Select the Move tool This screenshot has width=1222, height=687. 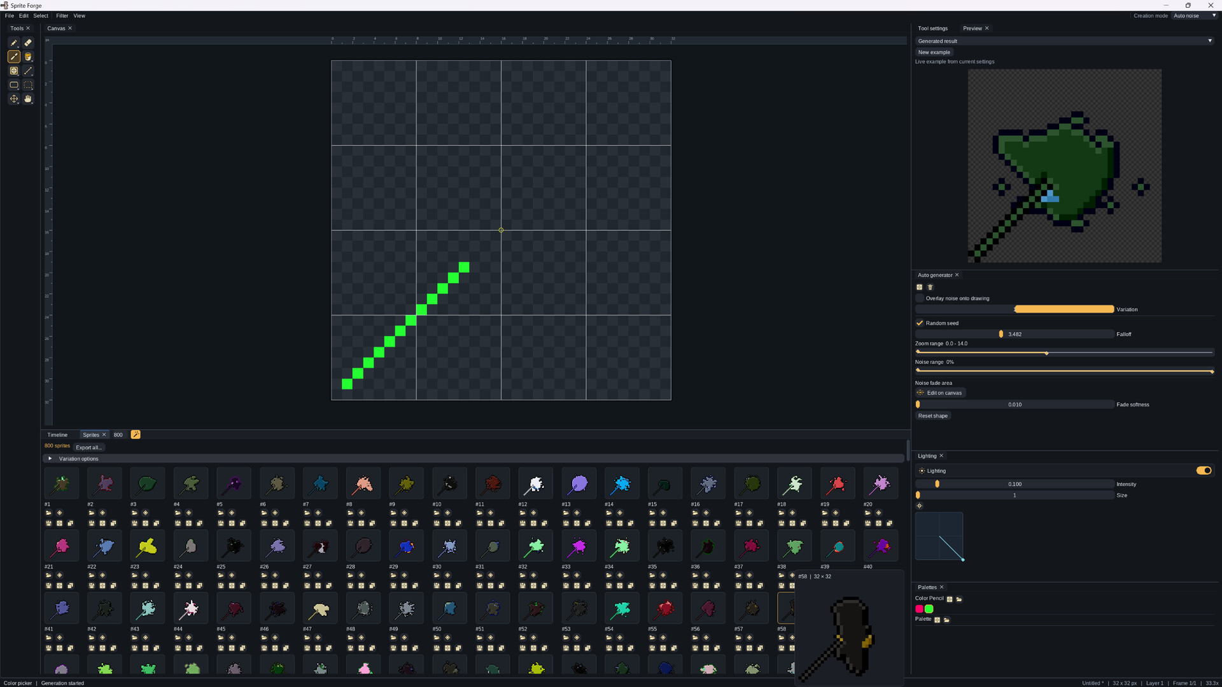point(13,99)
